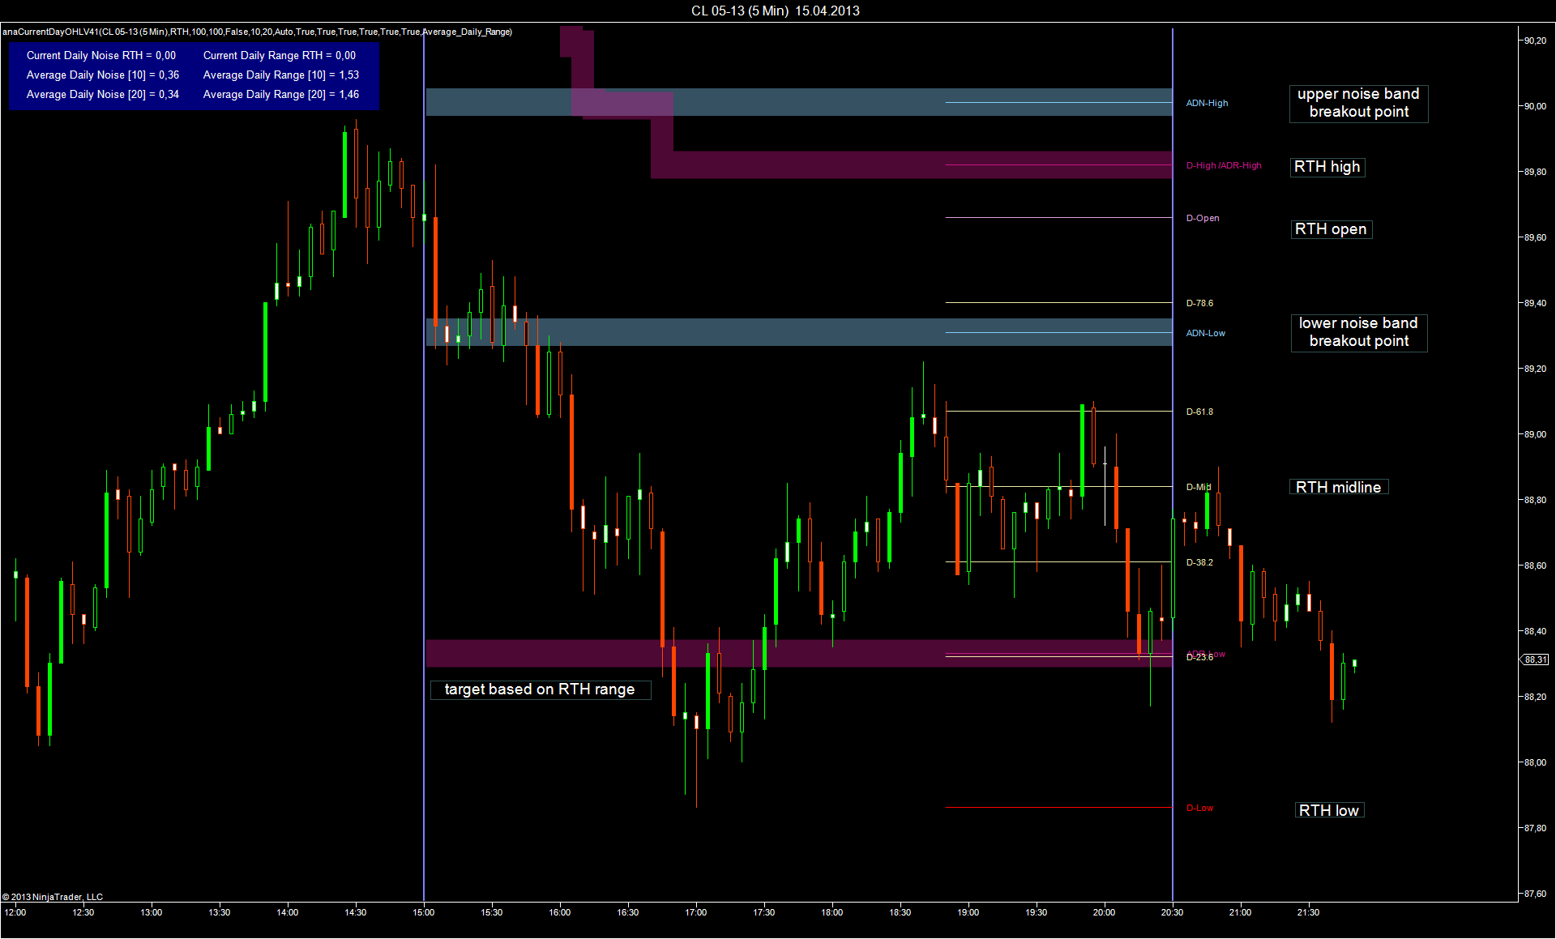1556x939 pixels.
Task: Click the 'RTH midline' annotation
Action: 1338,487
